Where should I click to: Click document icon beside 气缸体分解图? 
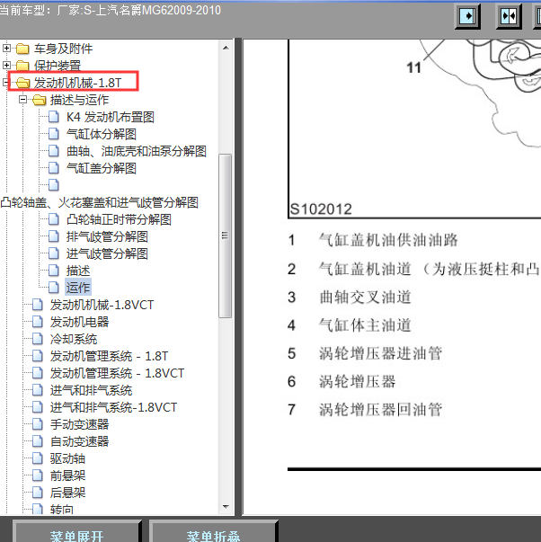(x=54, y=134)
